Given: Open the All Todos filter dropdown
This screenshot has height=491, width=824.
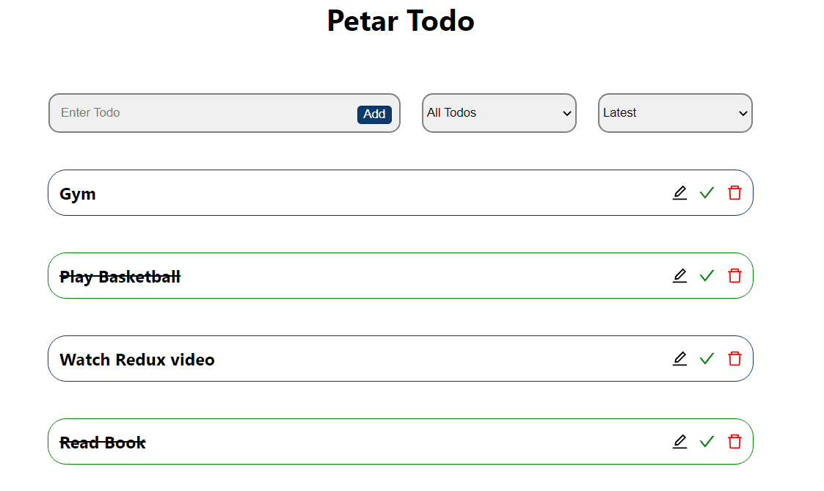Looking at the screenshot, I should [x=499, y=113].
